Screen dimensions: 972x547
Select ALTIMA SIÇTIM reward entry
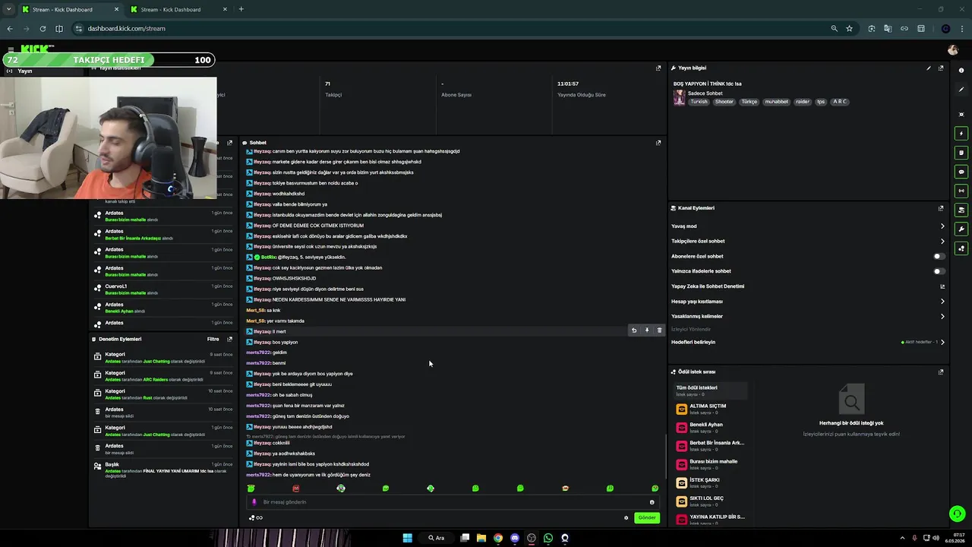coord(711,409)
